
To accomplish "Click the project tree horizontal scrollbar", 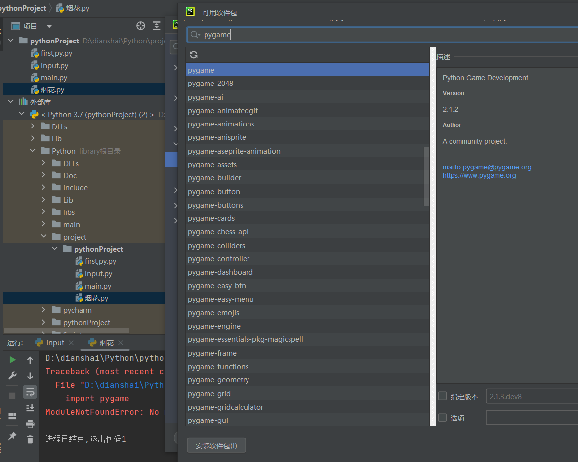I will pos(66,331).
